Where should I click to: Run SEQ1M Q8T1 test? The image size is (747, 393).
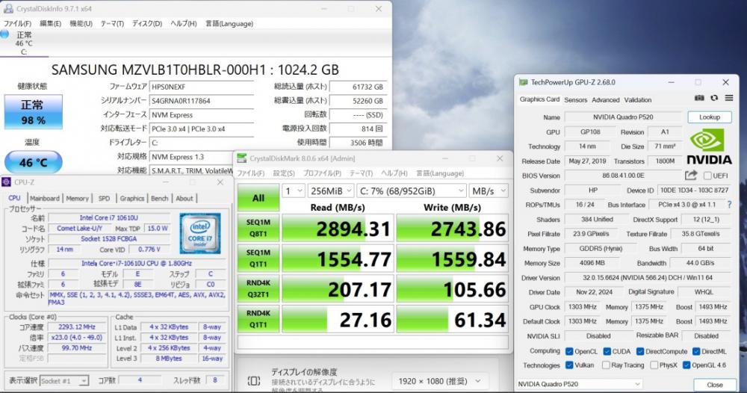[x=258, y=228]
